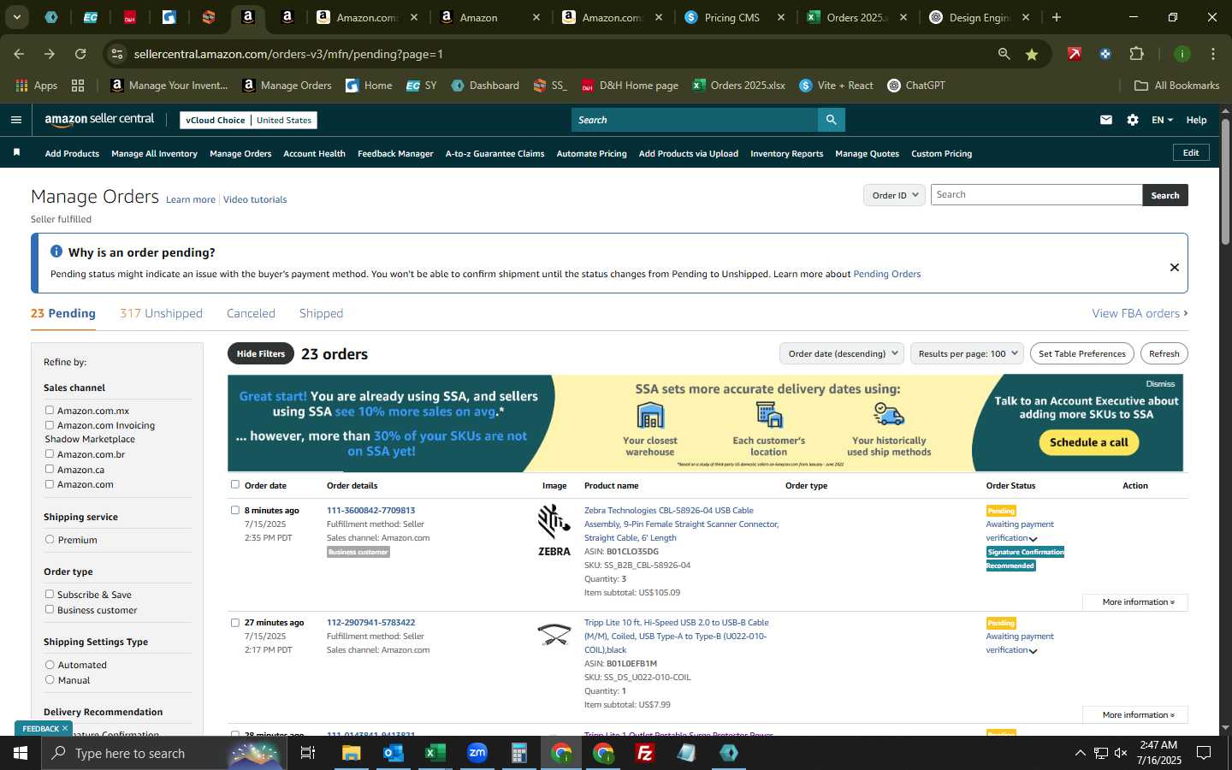
Task: Expand More information for the Tripp Lite order
Action: click(1134, 715)
